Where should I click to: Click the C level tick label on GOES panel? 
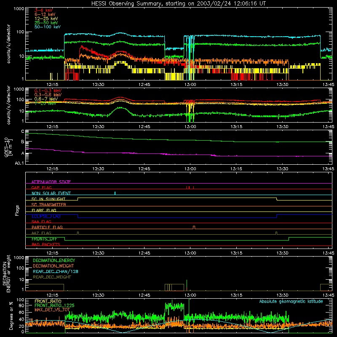coord(23,131)
